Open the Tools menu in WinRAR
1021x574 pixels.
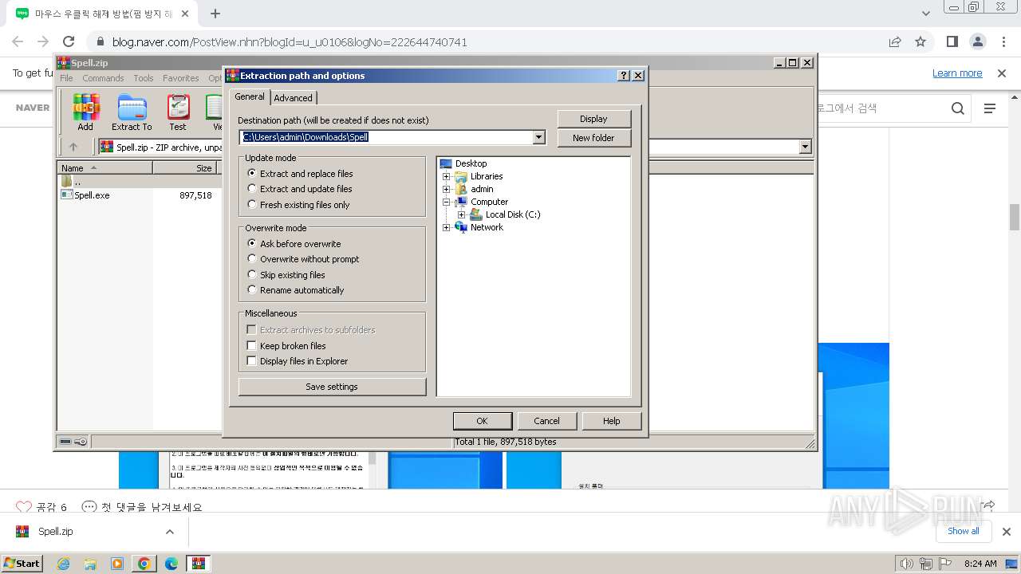pyautogui.click(x=144, y=78)
